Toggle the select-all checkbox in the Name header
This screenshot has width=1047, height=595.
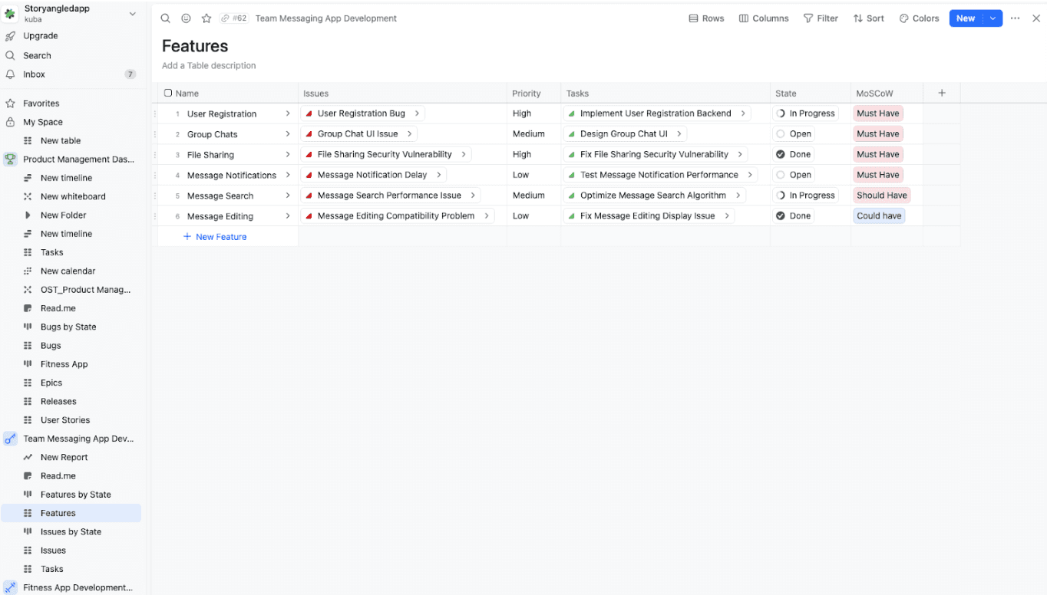click(168, 92)
